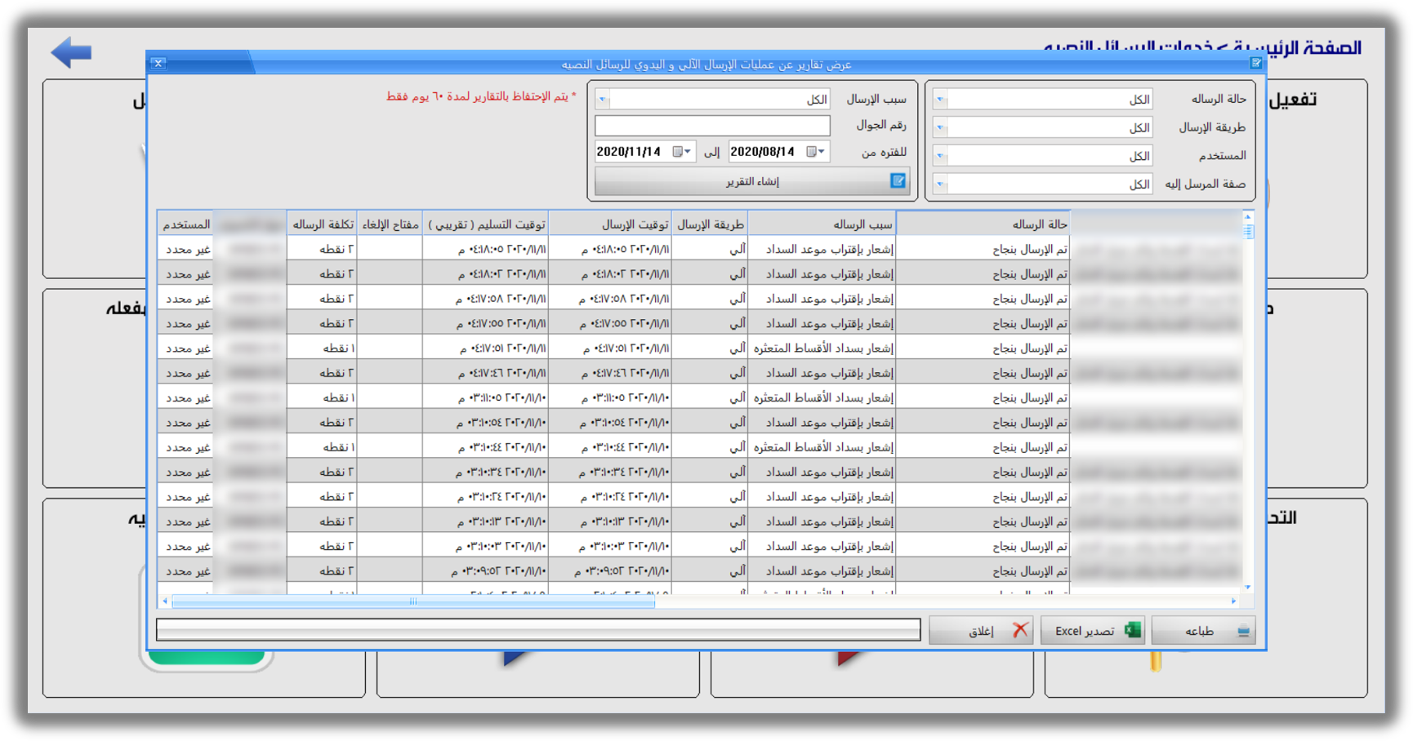Screen dimensions: 1413x741
Task: Open the صفة المرسل إليه dropdown
Action: click(940, 184)
